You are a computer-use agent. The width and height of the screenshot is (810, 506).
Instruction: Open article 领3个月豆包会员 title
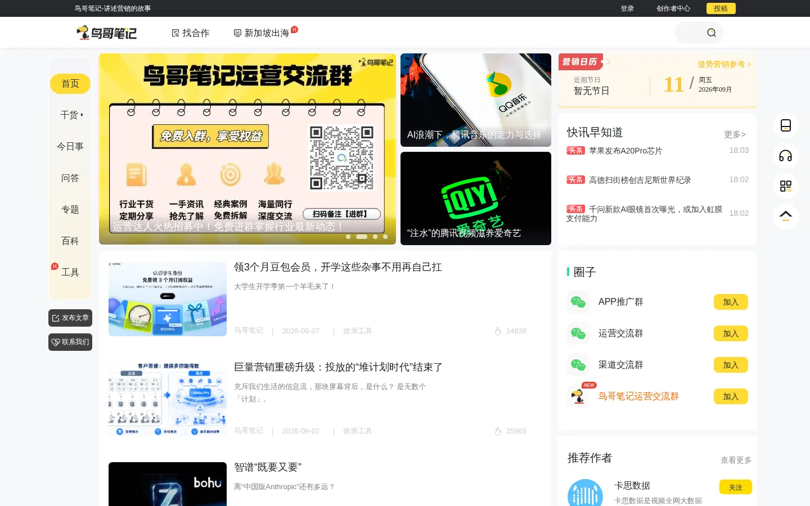338,267
